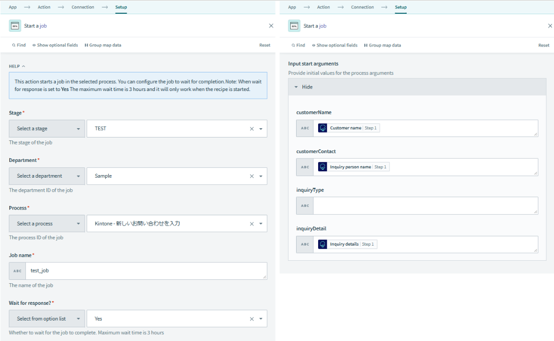The image size is (554, 341).
Task: Click Group map data in left panel
Action: (x=103, y=45)
